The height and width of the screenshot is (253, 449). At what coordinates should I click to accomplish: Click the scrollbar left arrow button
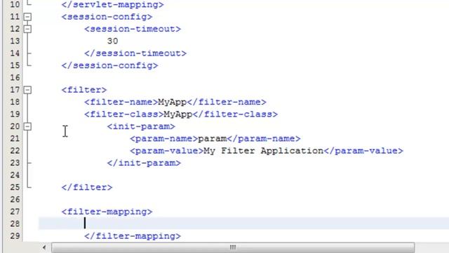click(44, 247)
